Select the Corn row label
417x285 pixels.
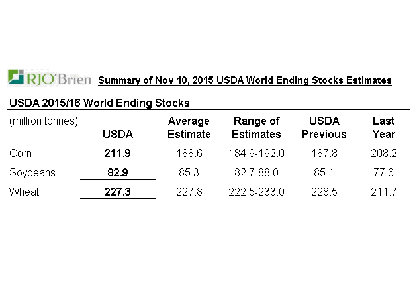(21, 153)
